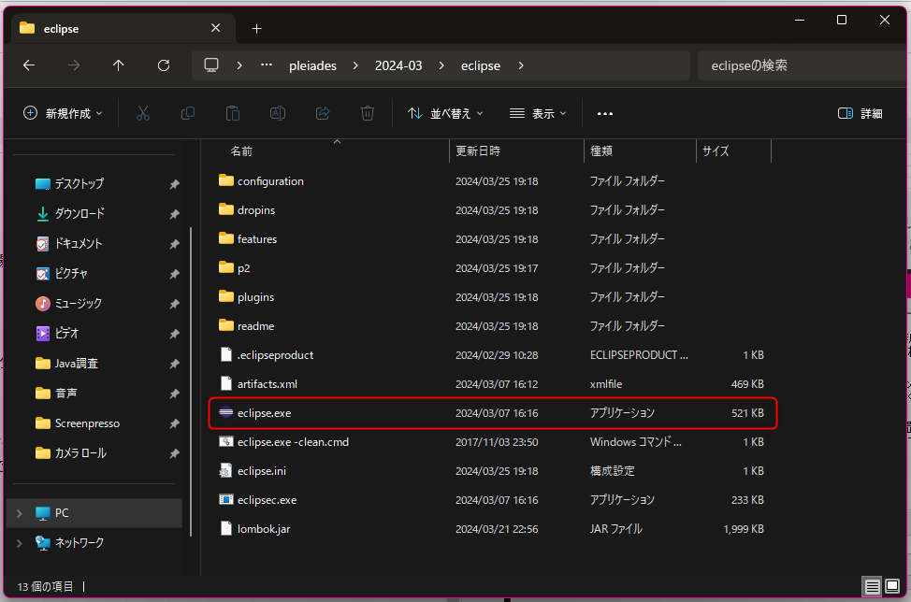Select eclipse.ini settings file icon
Viewport: 911px width, 602px height.
coord(226,471)
